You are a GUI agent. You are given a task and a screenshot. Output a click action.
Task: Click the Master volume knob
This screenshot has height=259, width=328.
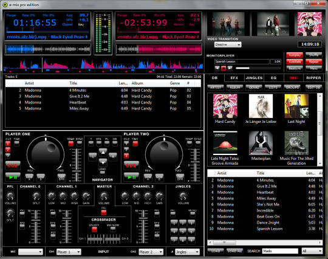click(x=104, y=196)
